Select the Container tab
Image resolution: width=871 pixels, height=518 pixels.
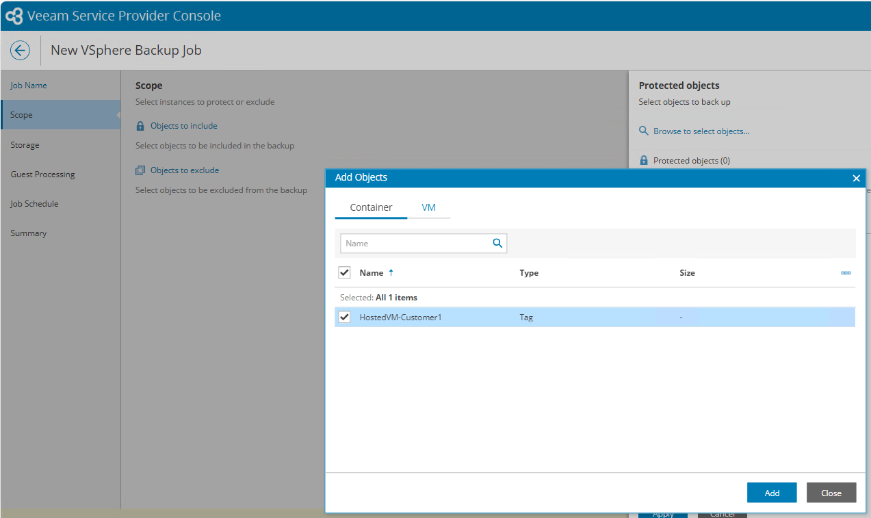[371, 207]
